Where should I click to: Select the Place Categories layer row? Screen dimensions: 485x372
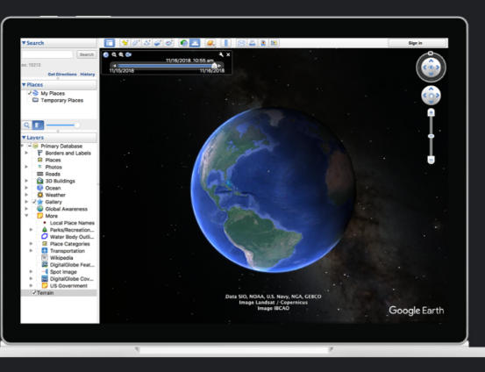click(70, 244)
